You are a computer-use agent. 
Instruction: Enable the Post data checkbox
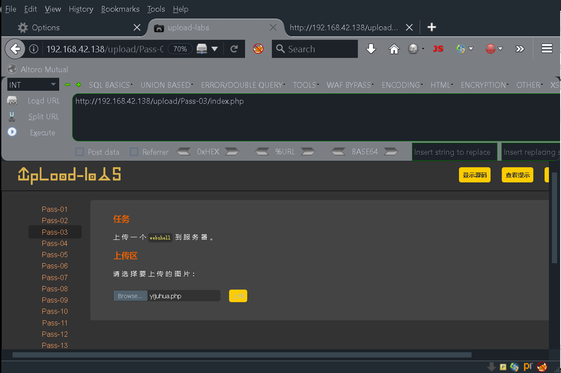tap(80, 151)
